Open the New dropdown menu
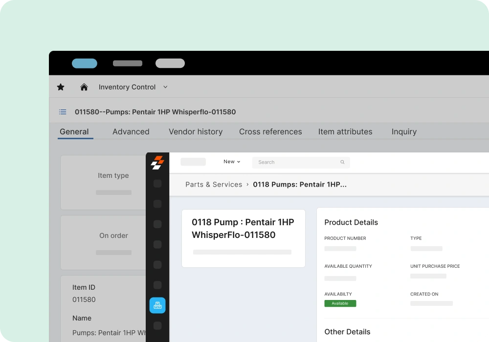The height and width of the screenshot is (342, 489). click(232, 162)
